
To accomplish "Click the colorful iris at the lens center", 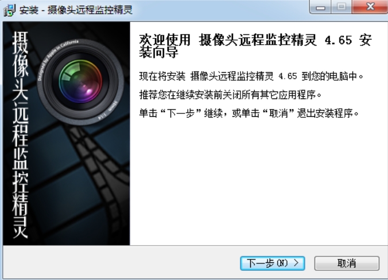I will [80, 81].
